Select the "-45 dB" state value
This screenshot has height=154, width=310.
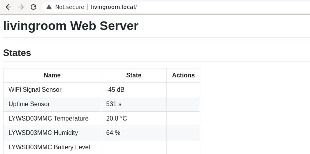tap(115, 90)
